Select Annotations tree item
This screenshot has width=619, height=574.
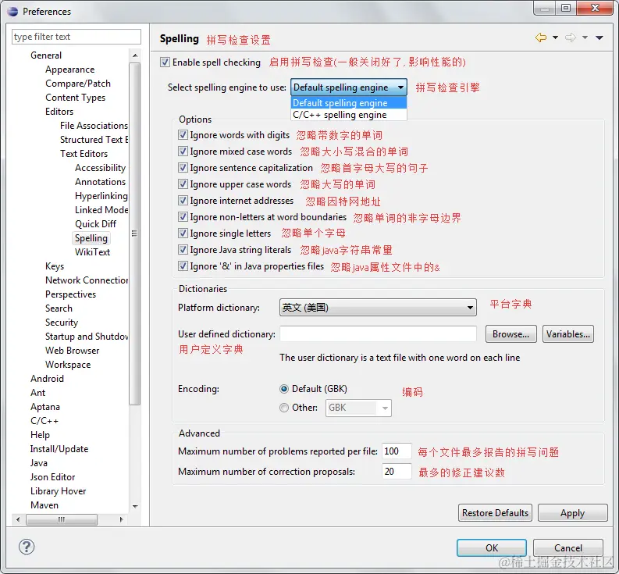[x=100, y=182]
